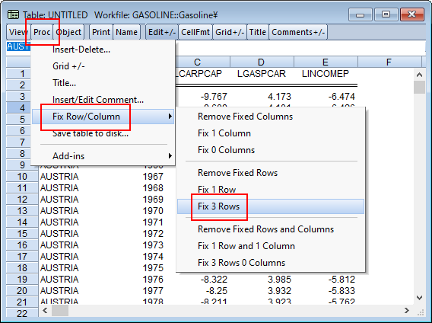Screen dimensions: 432x323
Task: Click the scroll down arrow
Action: [x=419, y=298]
